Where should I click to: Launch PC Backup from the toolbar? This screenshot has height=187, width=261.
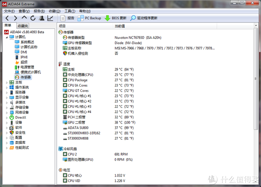89,18
